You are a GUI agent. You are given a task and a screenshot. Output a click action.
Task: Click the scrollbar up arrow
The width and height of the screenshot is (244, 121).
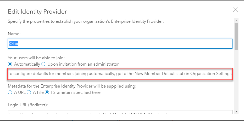pos(236,21)
